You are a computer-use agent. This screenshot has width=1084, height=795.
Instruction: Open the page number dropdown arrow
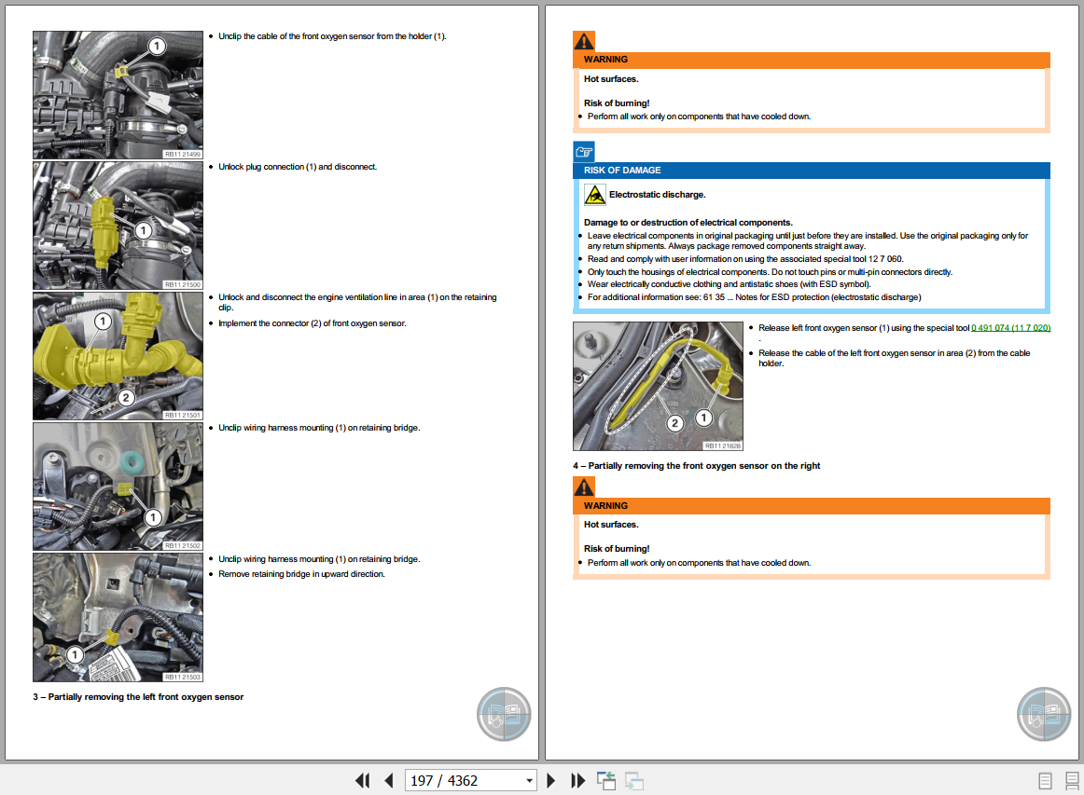click(529, 780)
